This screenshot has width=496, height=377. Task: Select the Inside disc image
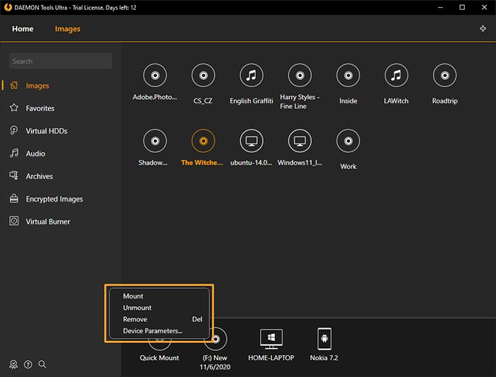pos(349,76)
